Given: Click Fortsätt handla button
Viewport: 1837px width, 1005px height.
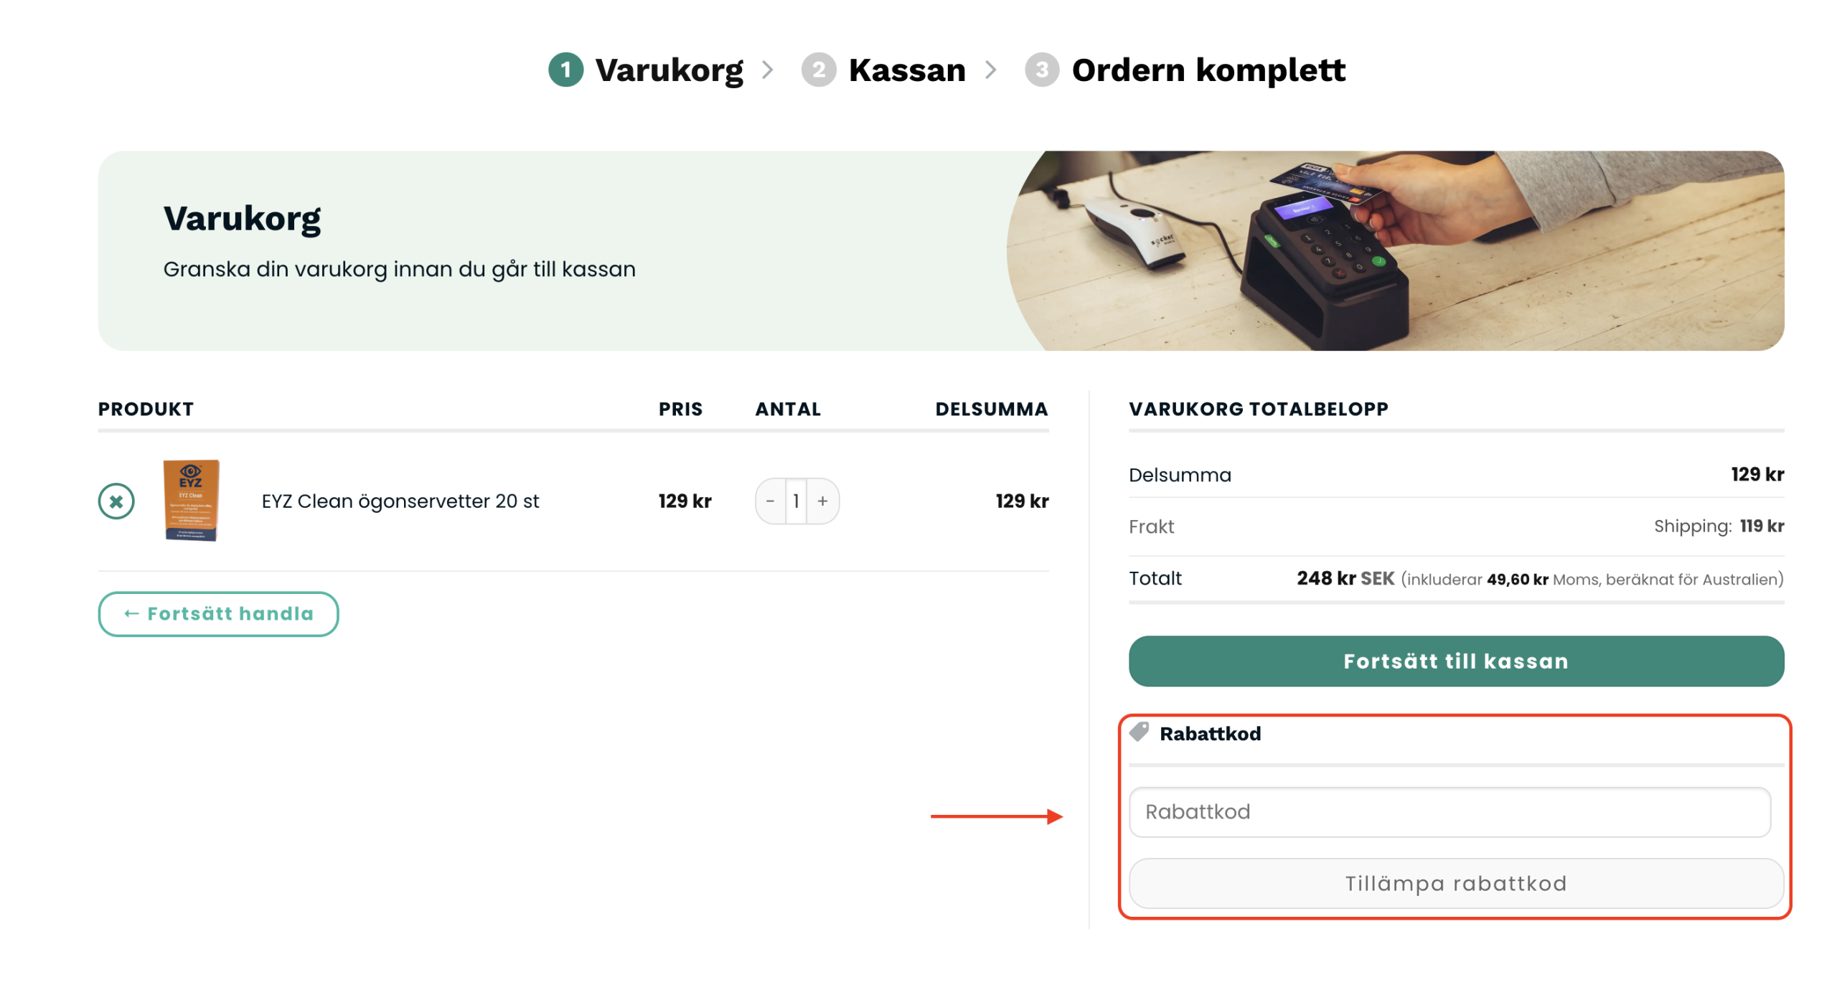Looking at the screenshot, I should [x=218, y=613].
